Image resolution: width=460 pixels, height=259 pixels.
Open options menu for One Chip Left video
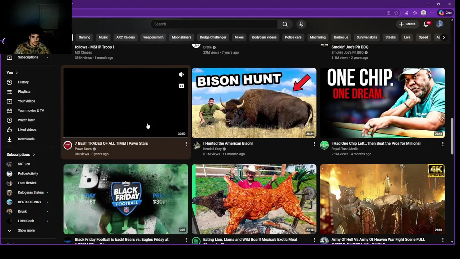point(442,144)
